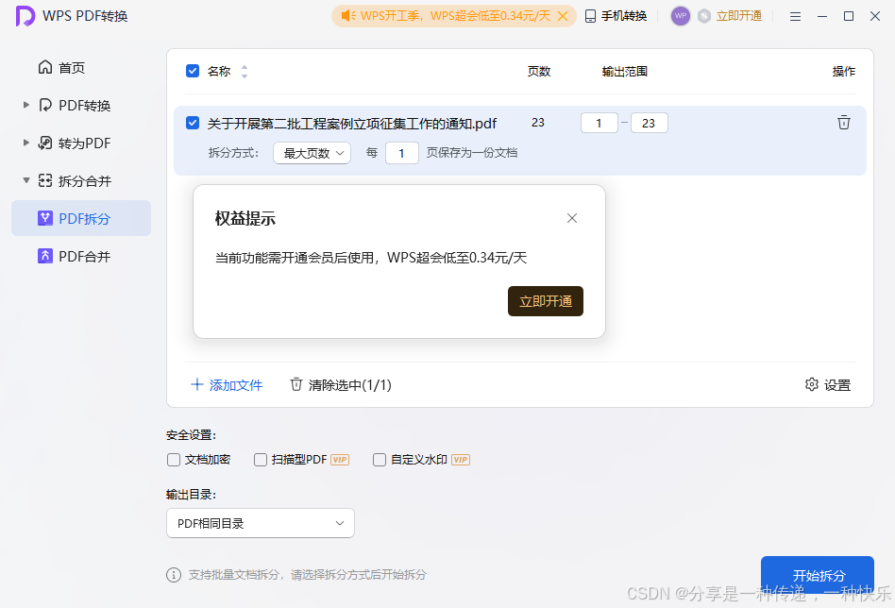This screenshot has width=895, height=608.
Task: Click 立即开通 button in dialog
Action: click(546, 301)
